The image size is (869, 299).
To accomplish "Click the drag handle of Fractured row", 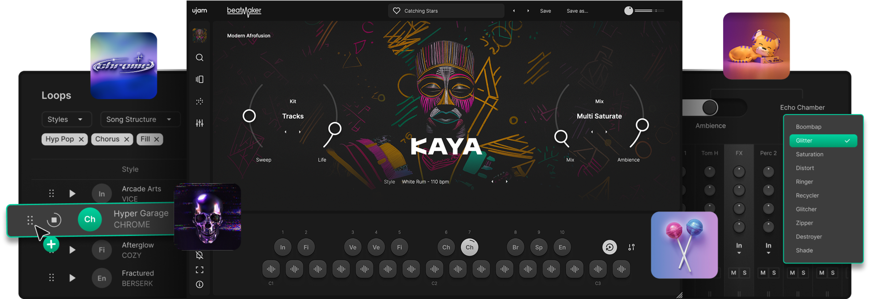I will (x=51, y=278).
